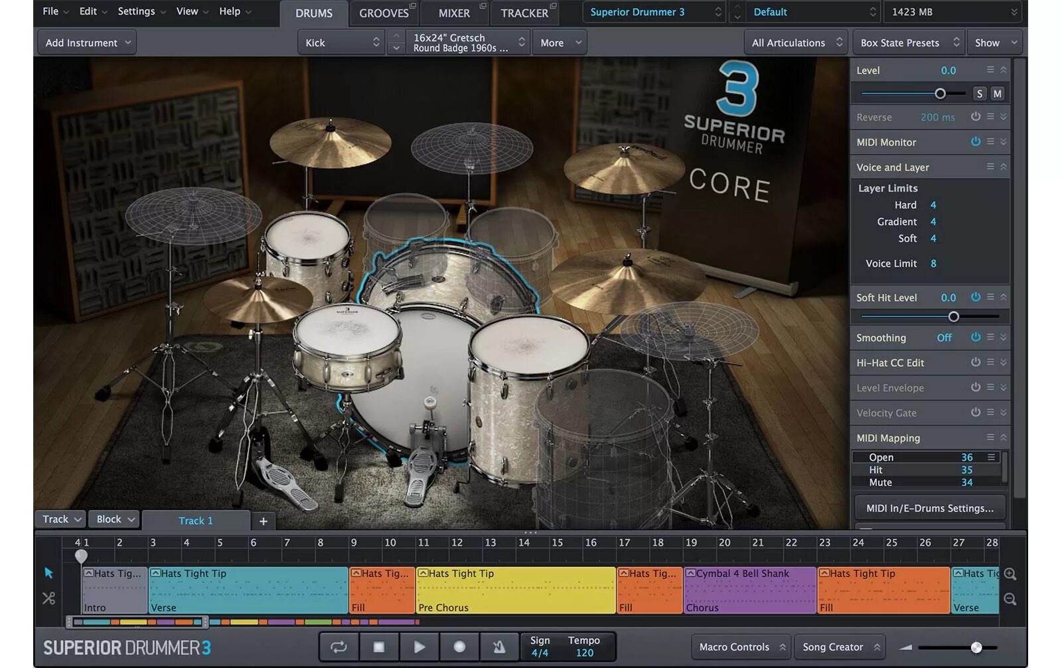
Task: Mute the kick with M button
Action: click(997, 94)
